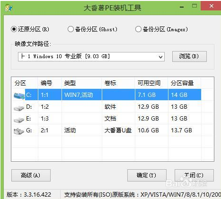The width and height of the screenshot is (221, 199).
Task: Click the 版本：3.3.16.422 status text
Action: [x=29, y=195]
